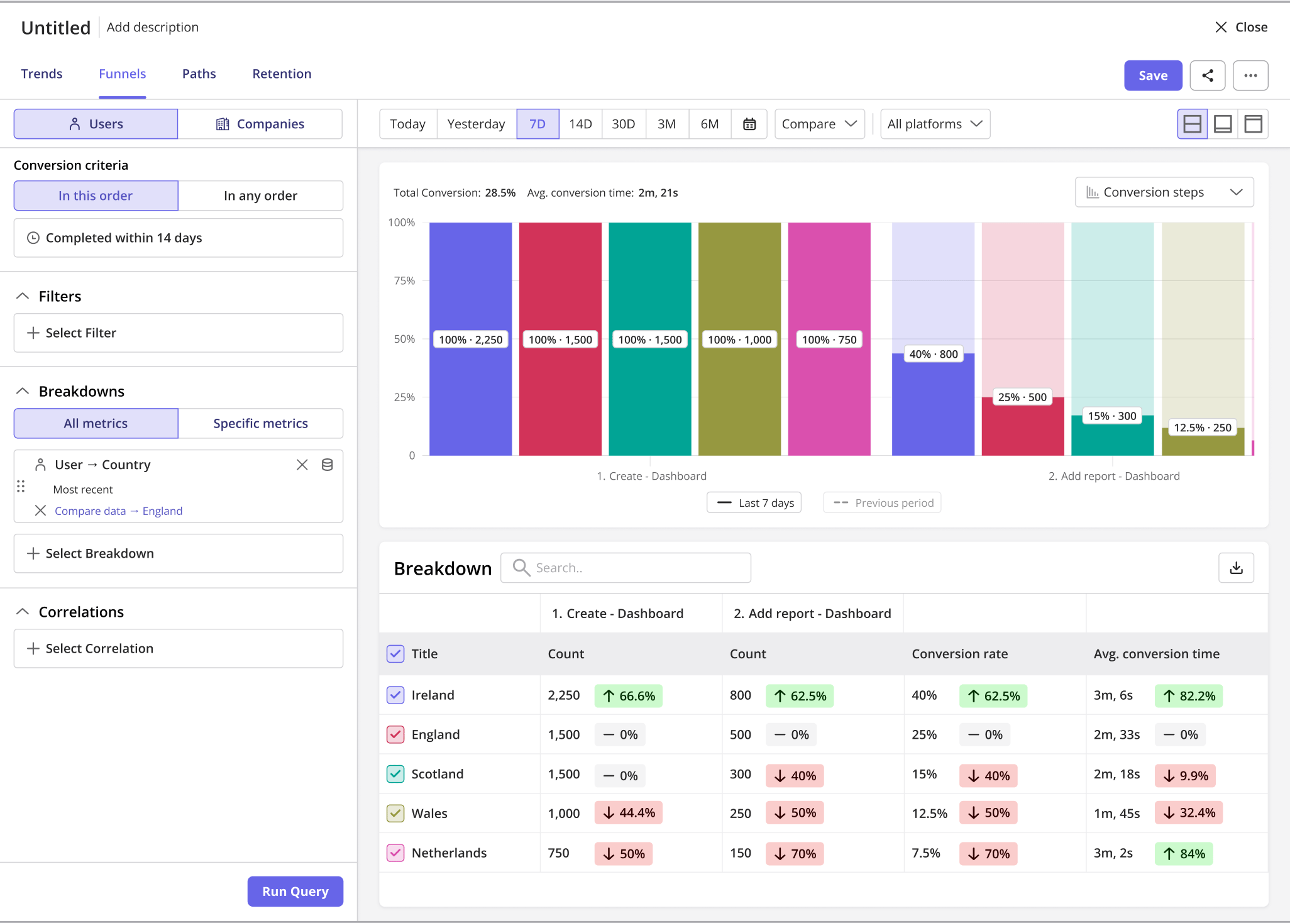Image resolution: width=1290 pixels, height=923 pixels.
Task: Click the Ireland bar in Create Dashboard step
Action: (x=471, y=339)
